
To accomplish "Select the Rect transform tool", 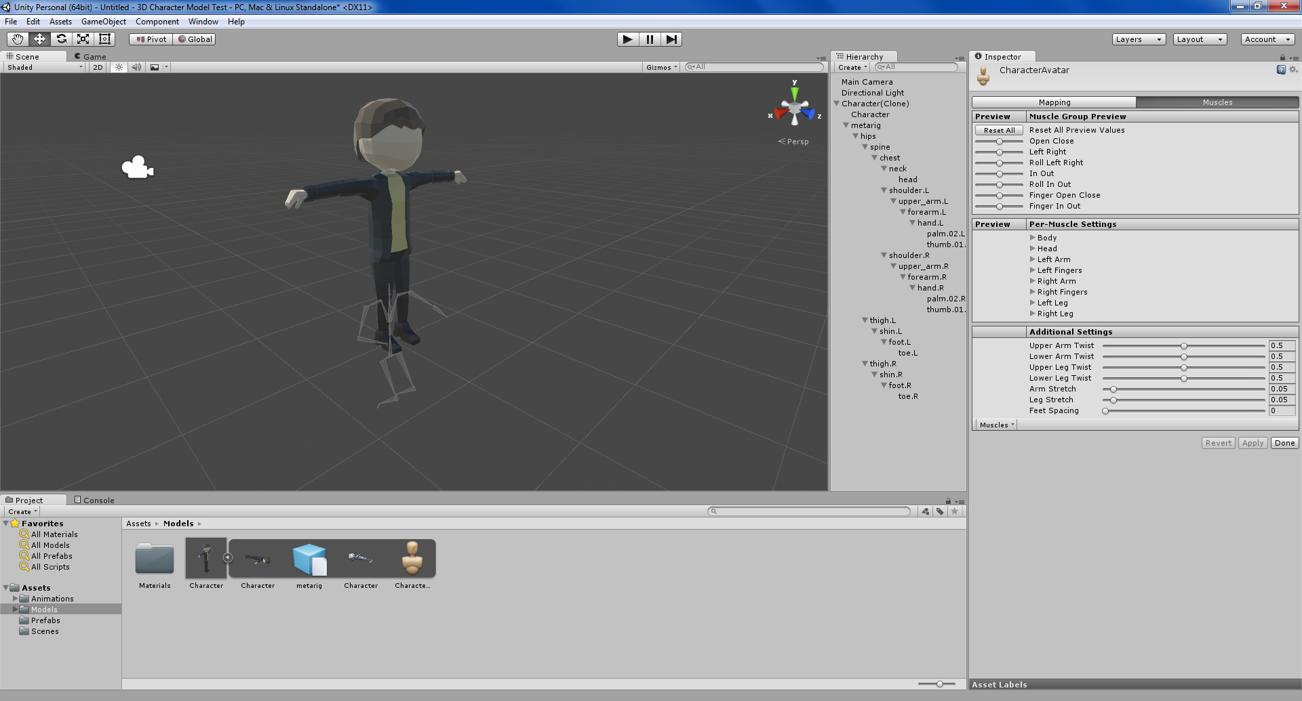I will 104,39.
